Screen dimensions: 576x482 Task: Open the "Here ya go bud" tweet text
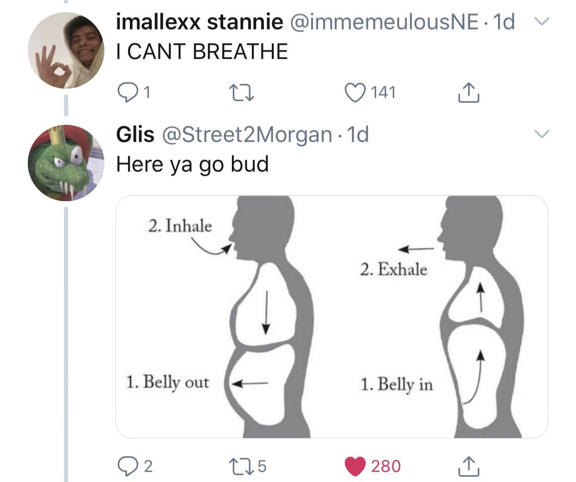(192, 164)
